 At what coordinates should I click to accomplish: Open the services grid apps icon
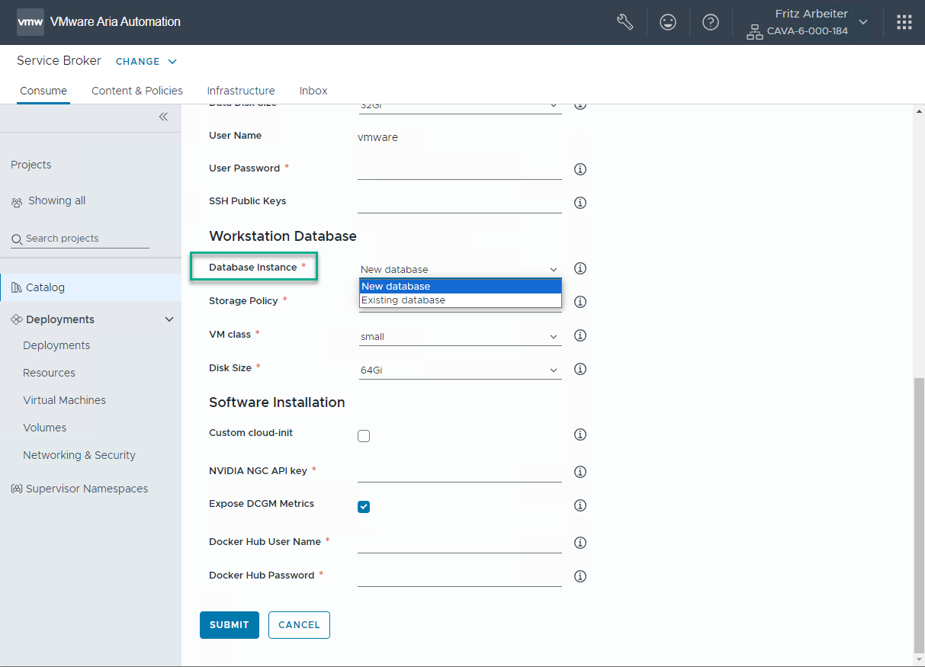904,22
